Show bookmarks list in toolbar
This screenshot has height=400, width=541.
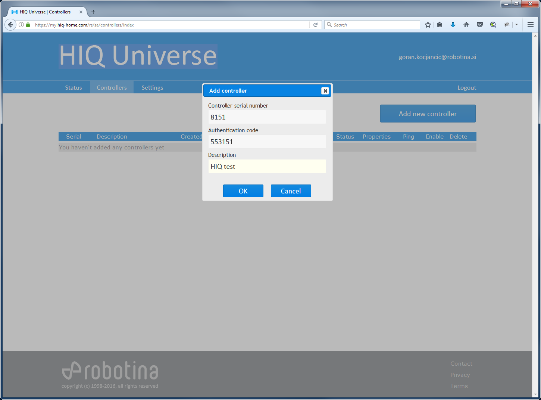pyautogui.click(x=440, y=25)
